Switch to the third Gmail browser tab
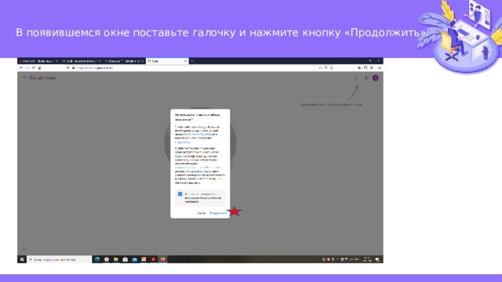This screenshot has height=282, width=502. [x=124, y=61]
